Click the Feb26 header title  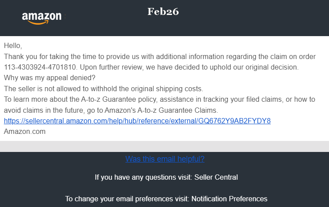[x=163, y=11]
